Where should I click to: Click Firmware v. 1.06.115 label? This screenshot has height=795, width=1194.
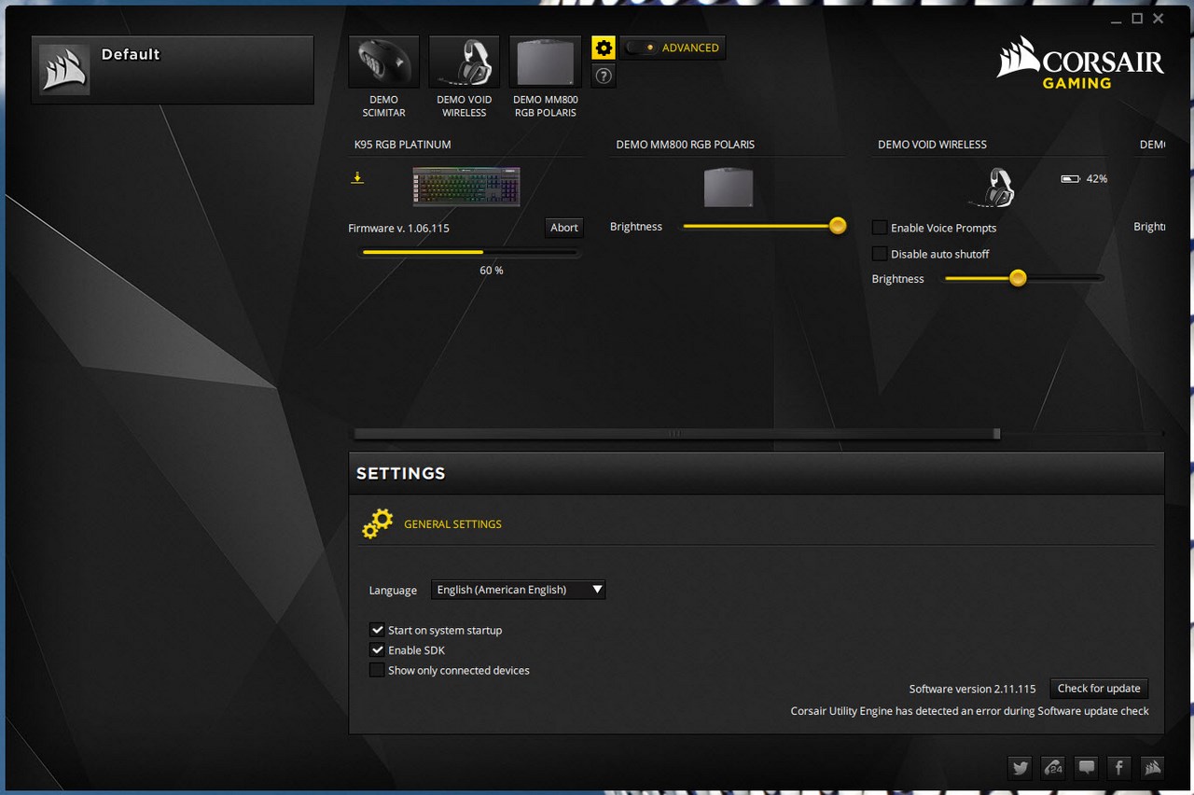(x=398, y=228)
